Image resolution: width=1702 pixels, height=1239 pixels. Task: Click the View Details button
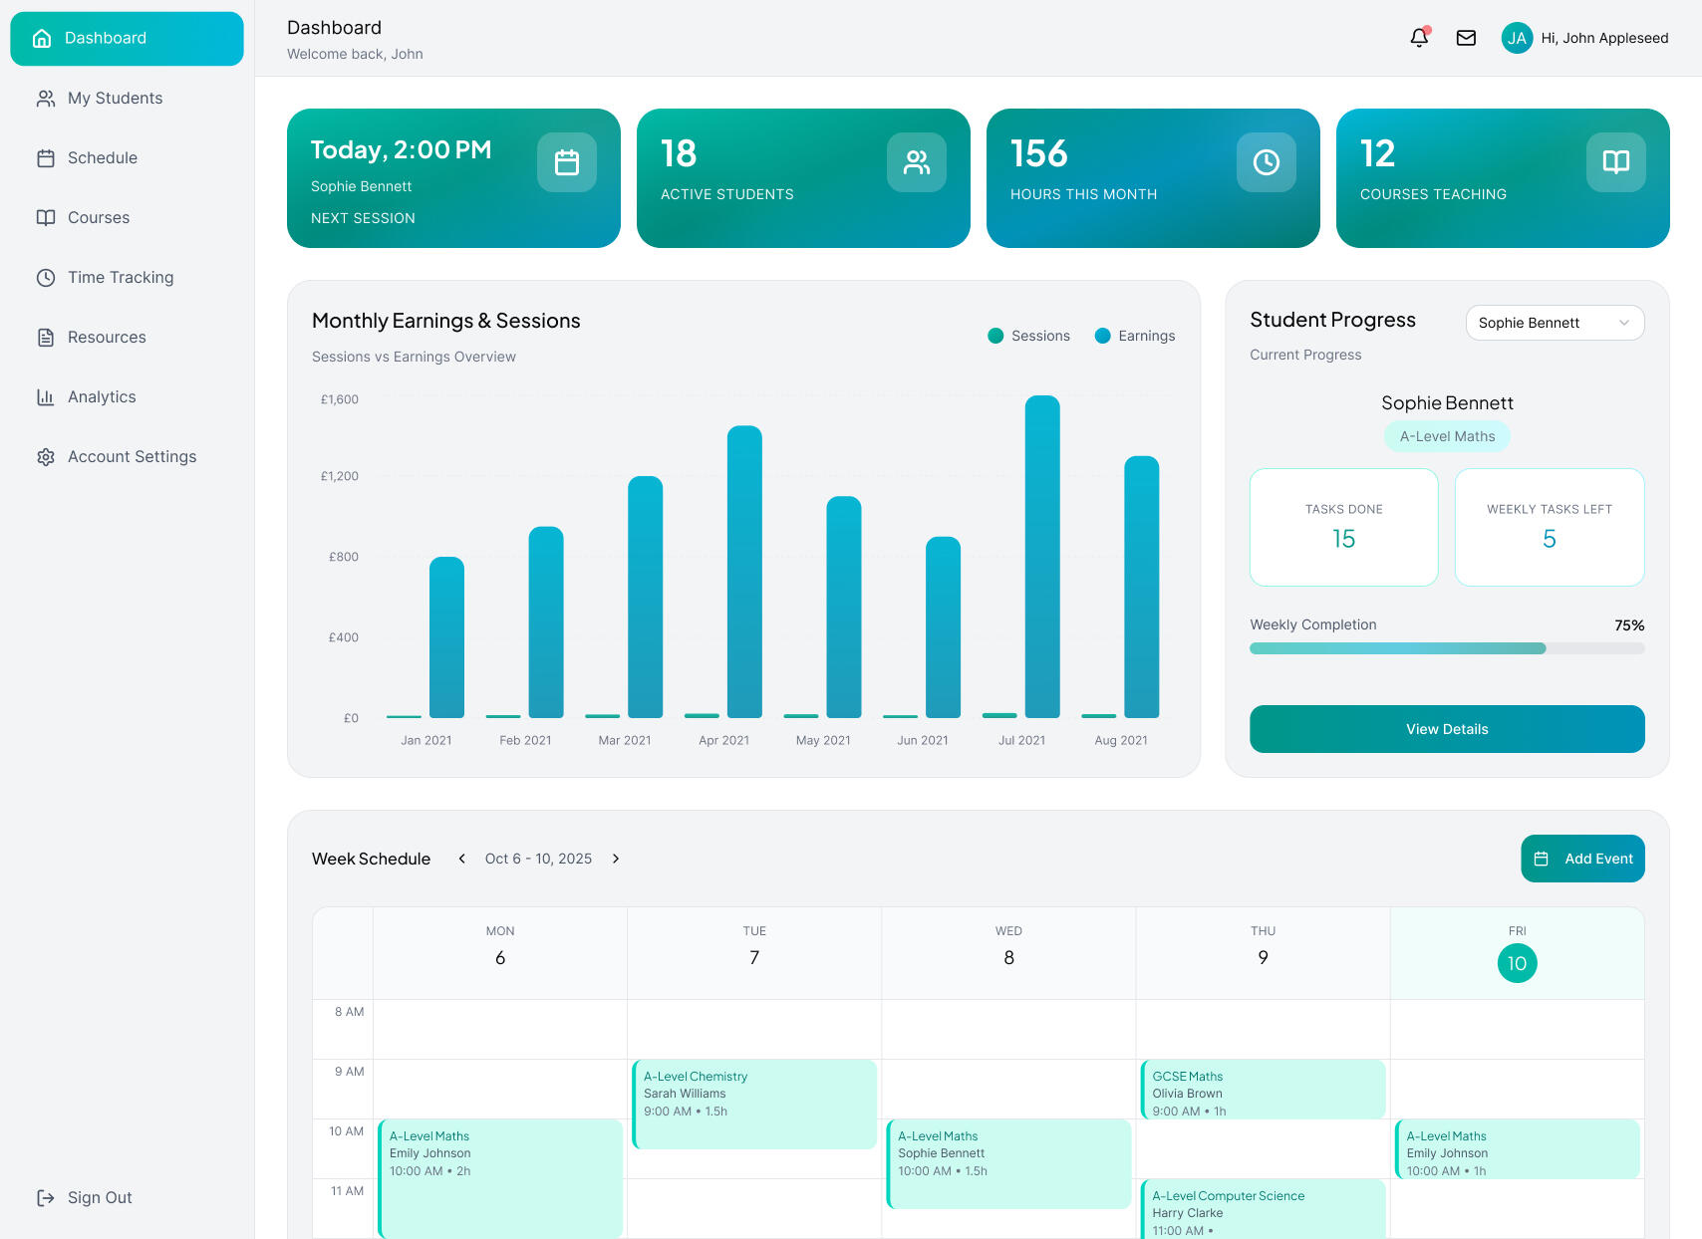[1447, 729]
